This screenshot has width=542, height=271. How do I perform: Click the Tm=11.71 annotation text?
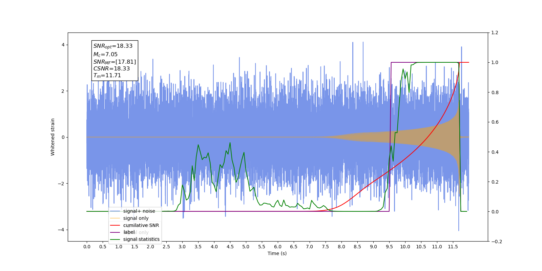tap(107, 76)
